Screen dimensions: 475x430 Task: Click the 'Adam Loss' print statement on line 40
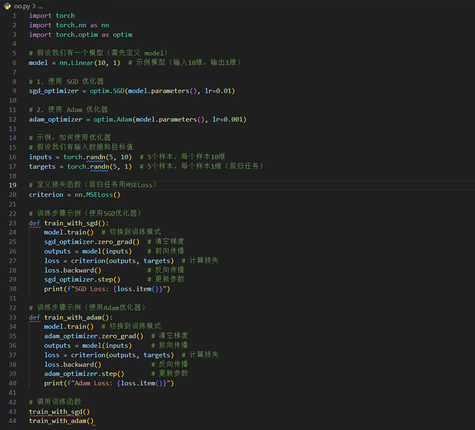(109, 383)
